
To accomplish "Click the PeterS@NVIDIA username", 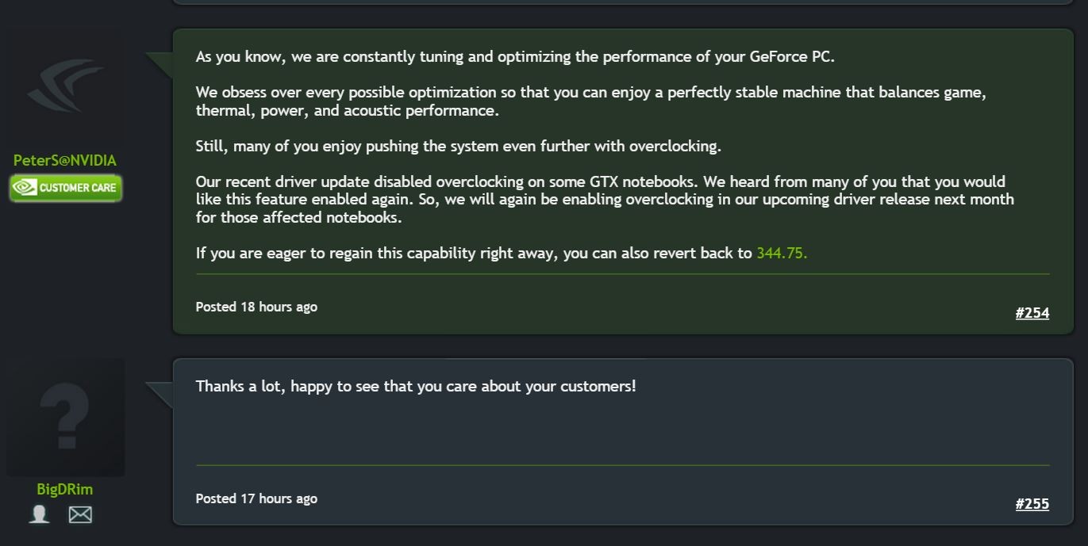I will point(65,159).
